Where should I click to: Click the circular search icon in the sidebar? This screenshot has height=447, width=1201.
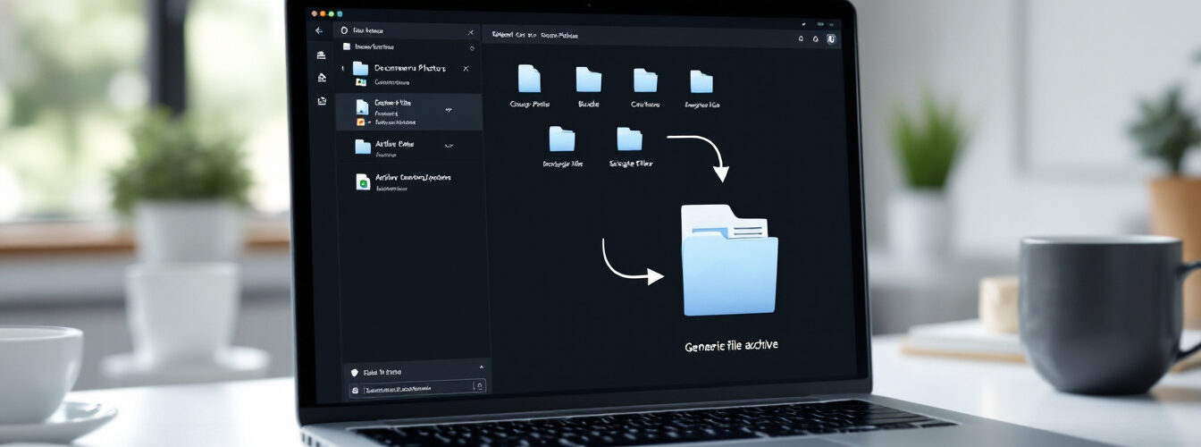[x=344, y=30]
